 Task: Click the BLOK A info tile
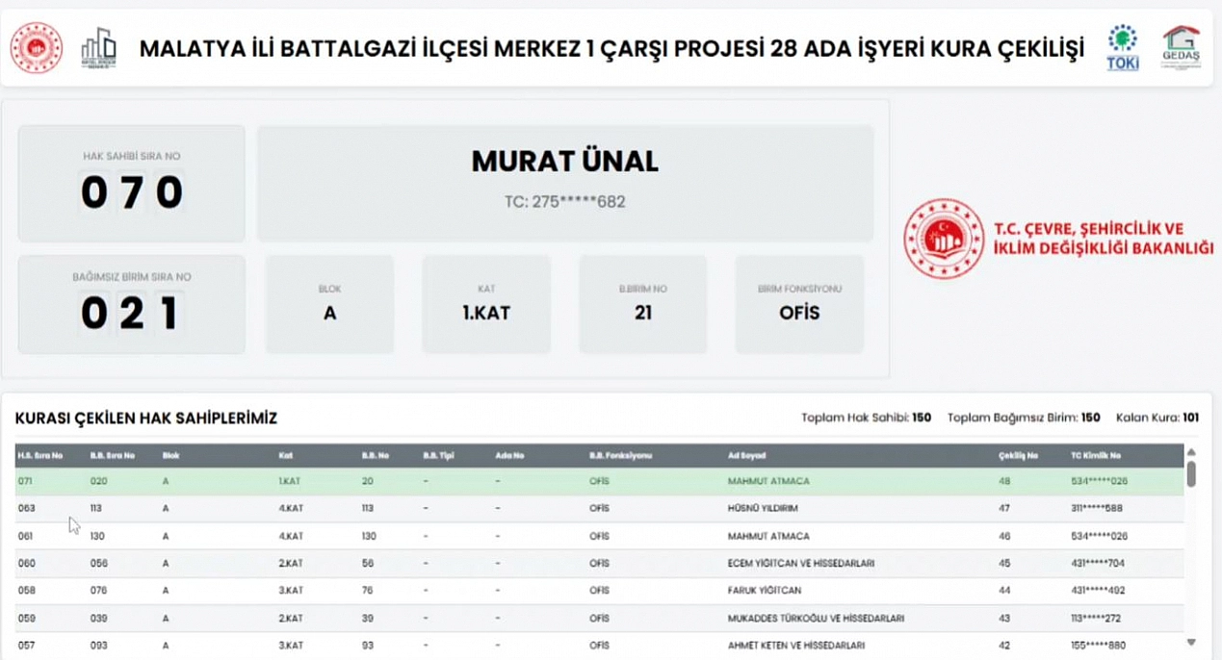(329, 304)
